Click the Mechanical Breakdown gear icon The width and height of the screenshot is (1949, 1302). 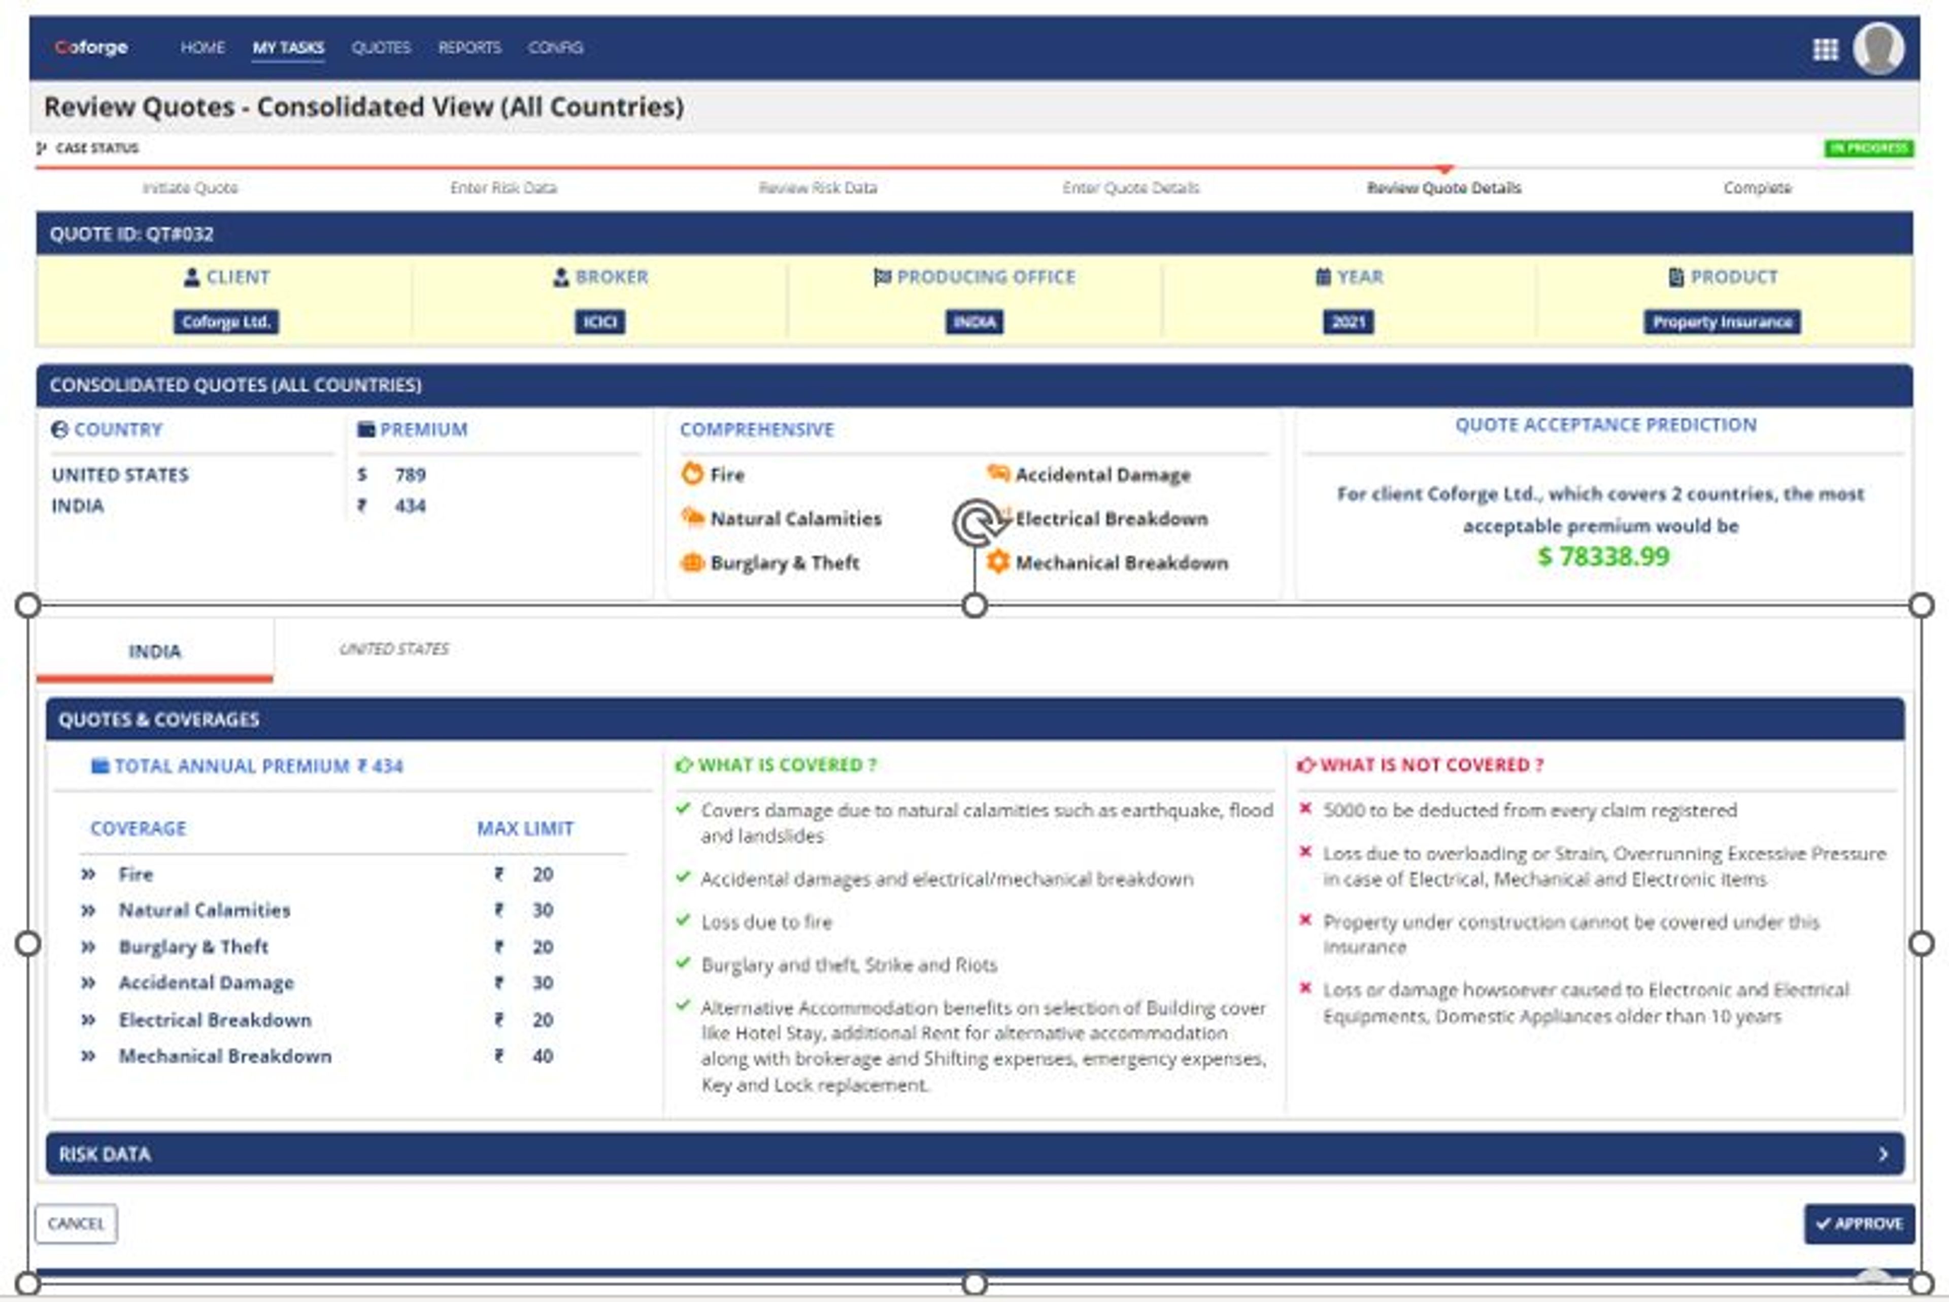point(998,562)
